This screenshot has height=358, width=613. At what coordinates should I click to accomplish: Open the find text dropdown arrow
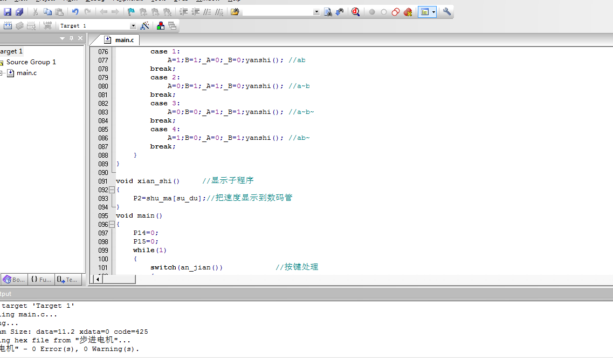pyautogui.click(x=316, y=12)
